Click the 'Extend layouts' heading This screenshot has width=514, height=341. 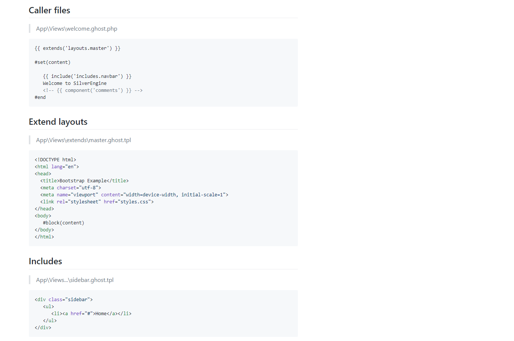58,122
